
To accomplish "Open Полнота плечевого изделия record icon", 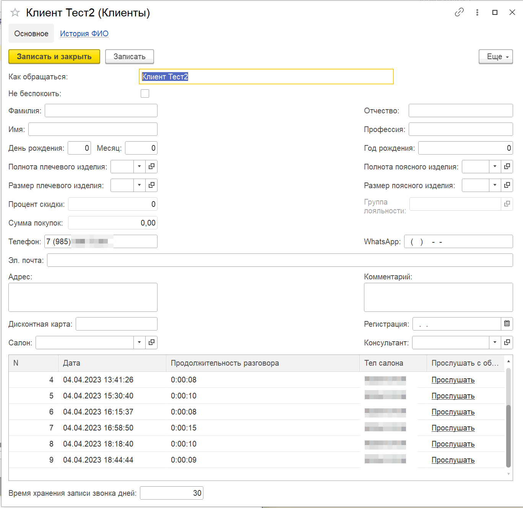I will (151, 166).
